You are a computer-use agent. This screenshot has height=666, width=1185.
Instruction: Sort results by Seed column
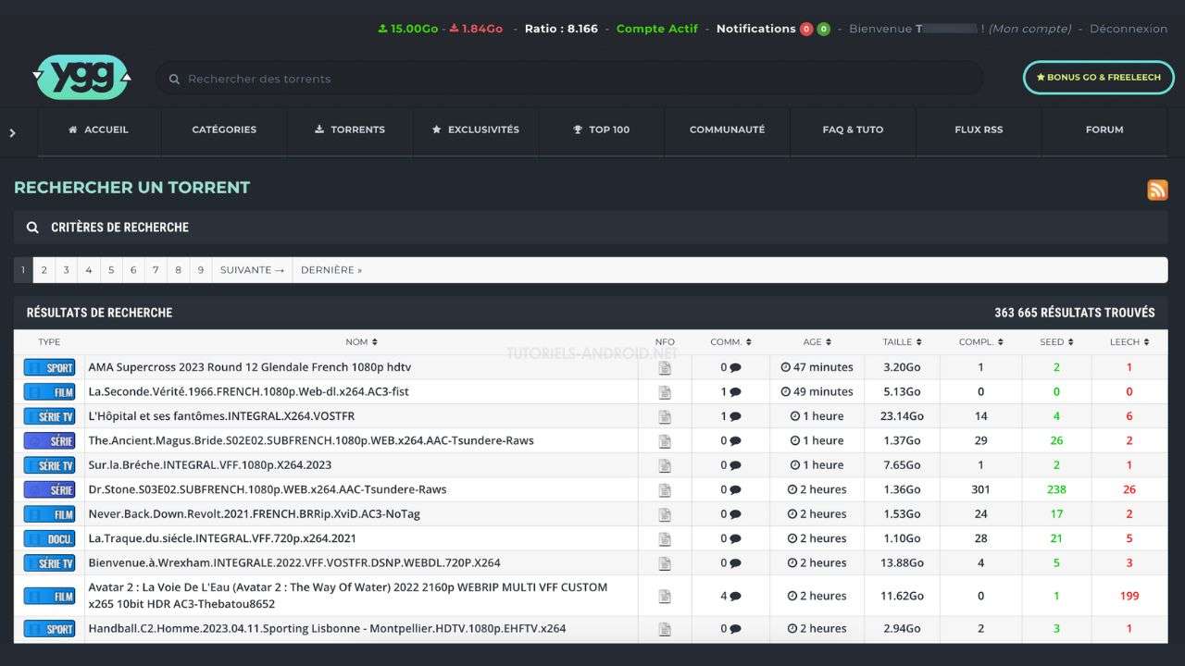coord(1056,342)
